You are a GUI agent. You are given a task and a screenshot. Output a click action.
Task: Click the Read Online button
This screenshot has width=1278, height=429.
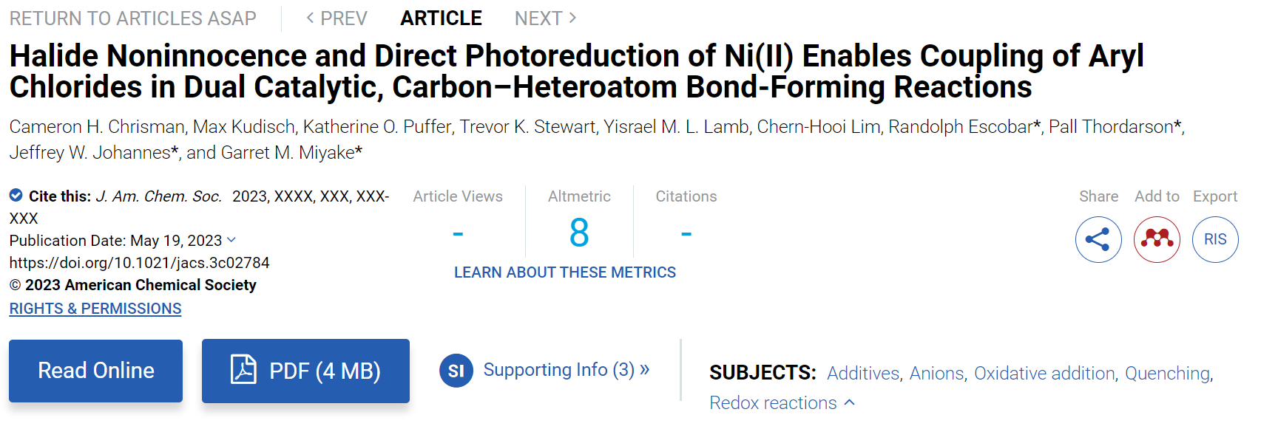[x=95, y=371]
